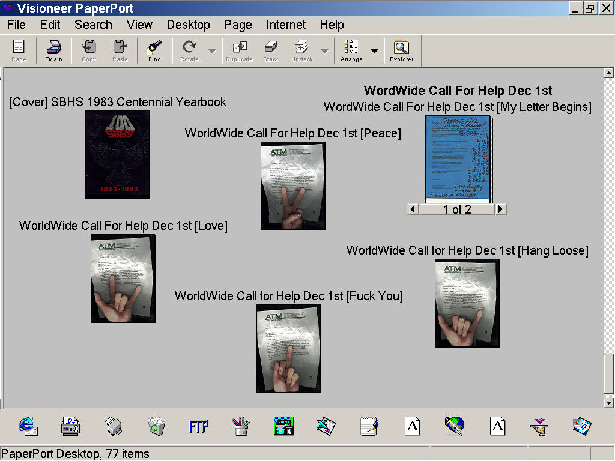Click the Rotate toolbar icon
The width and height of the screenshot is (615, 461).
click(189, 50)
